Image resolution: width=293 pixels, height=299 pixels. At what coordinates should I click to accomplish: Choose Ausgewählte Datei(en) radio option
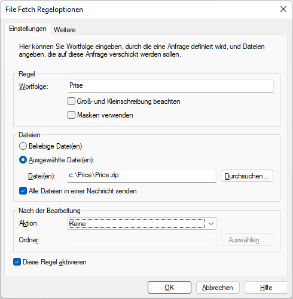23,160
